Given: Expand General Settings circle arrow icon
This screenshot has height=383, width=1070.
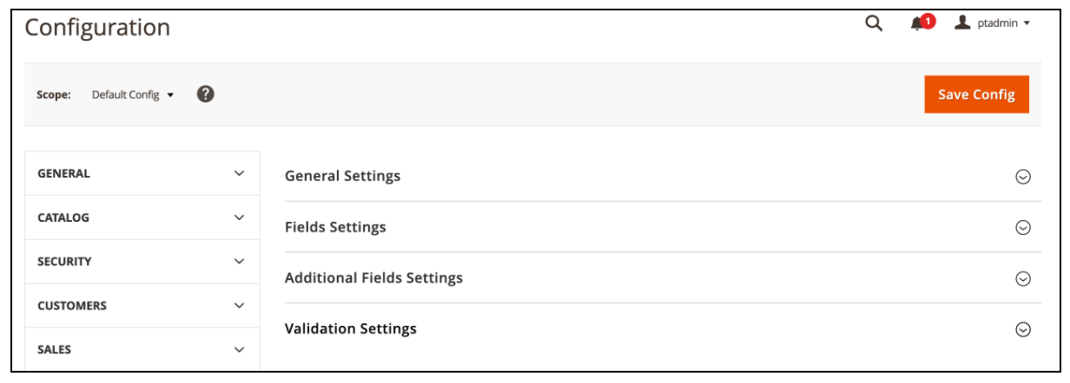Looking at the screenshot, I should (x=1023, y=177).
